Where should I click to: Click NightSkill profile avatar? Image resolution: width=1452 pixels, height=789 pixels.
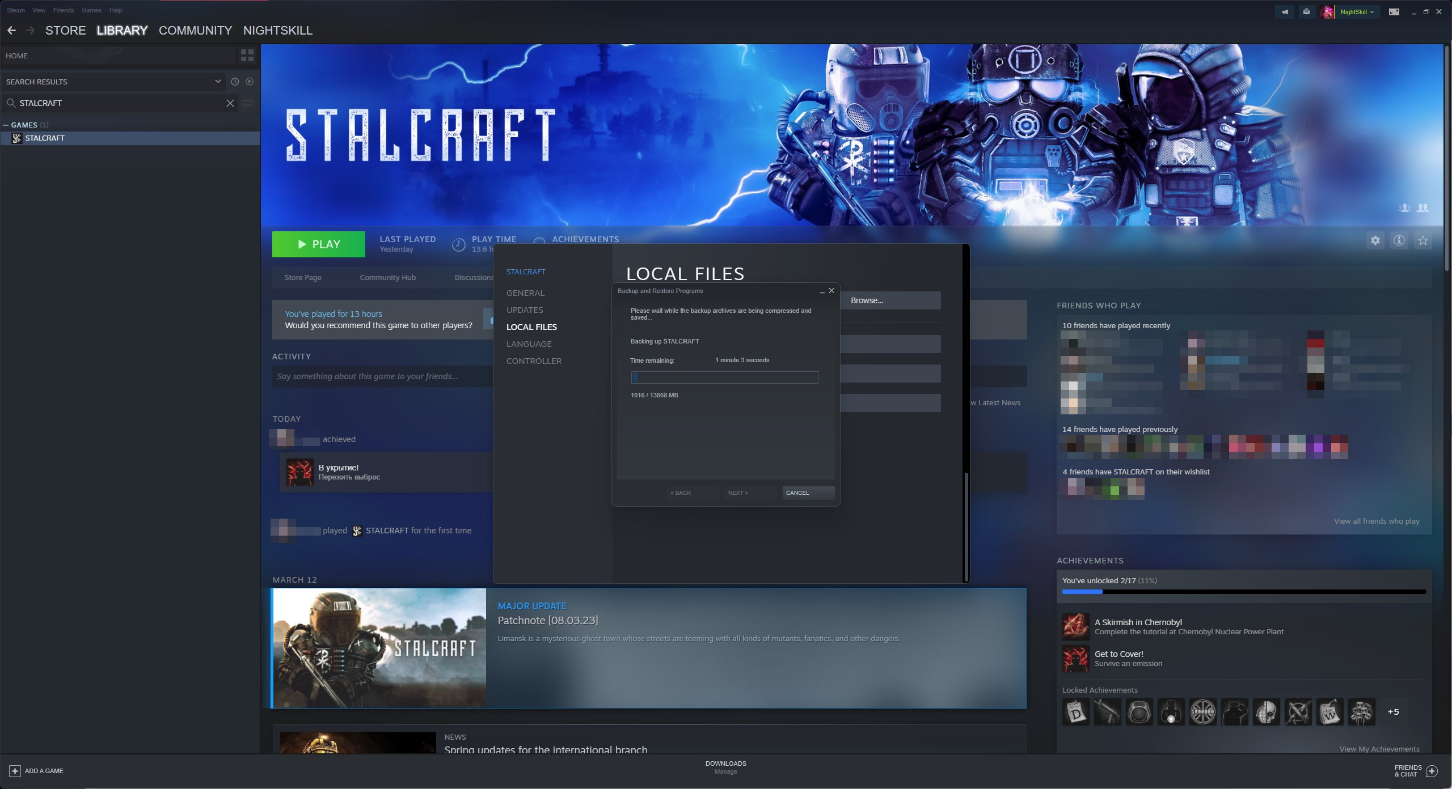1328,11
